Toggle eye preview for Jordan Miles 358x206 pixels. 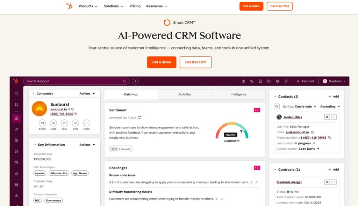pos(327,117)
